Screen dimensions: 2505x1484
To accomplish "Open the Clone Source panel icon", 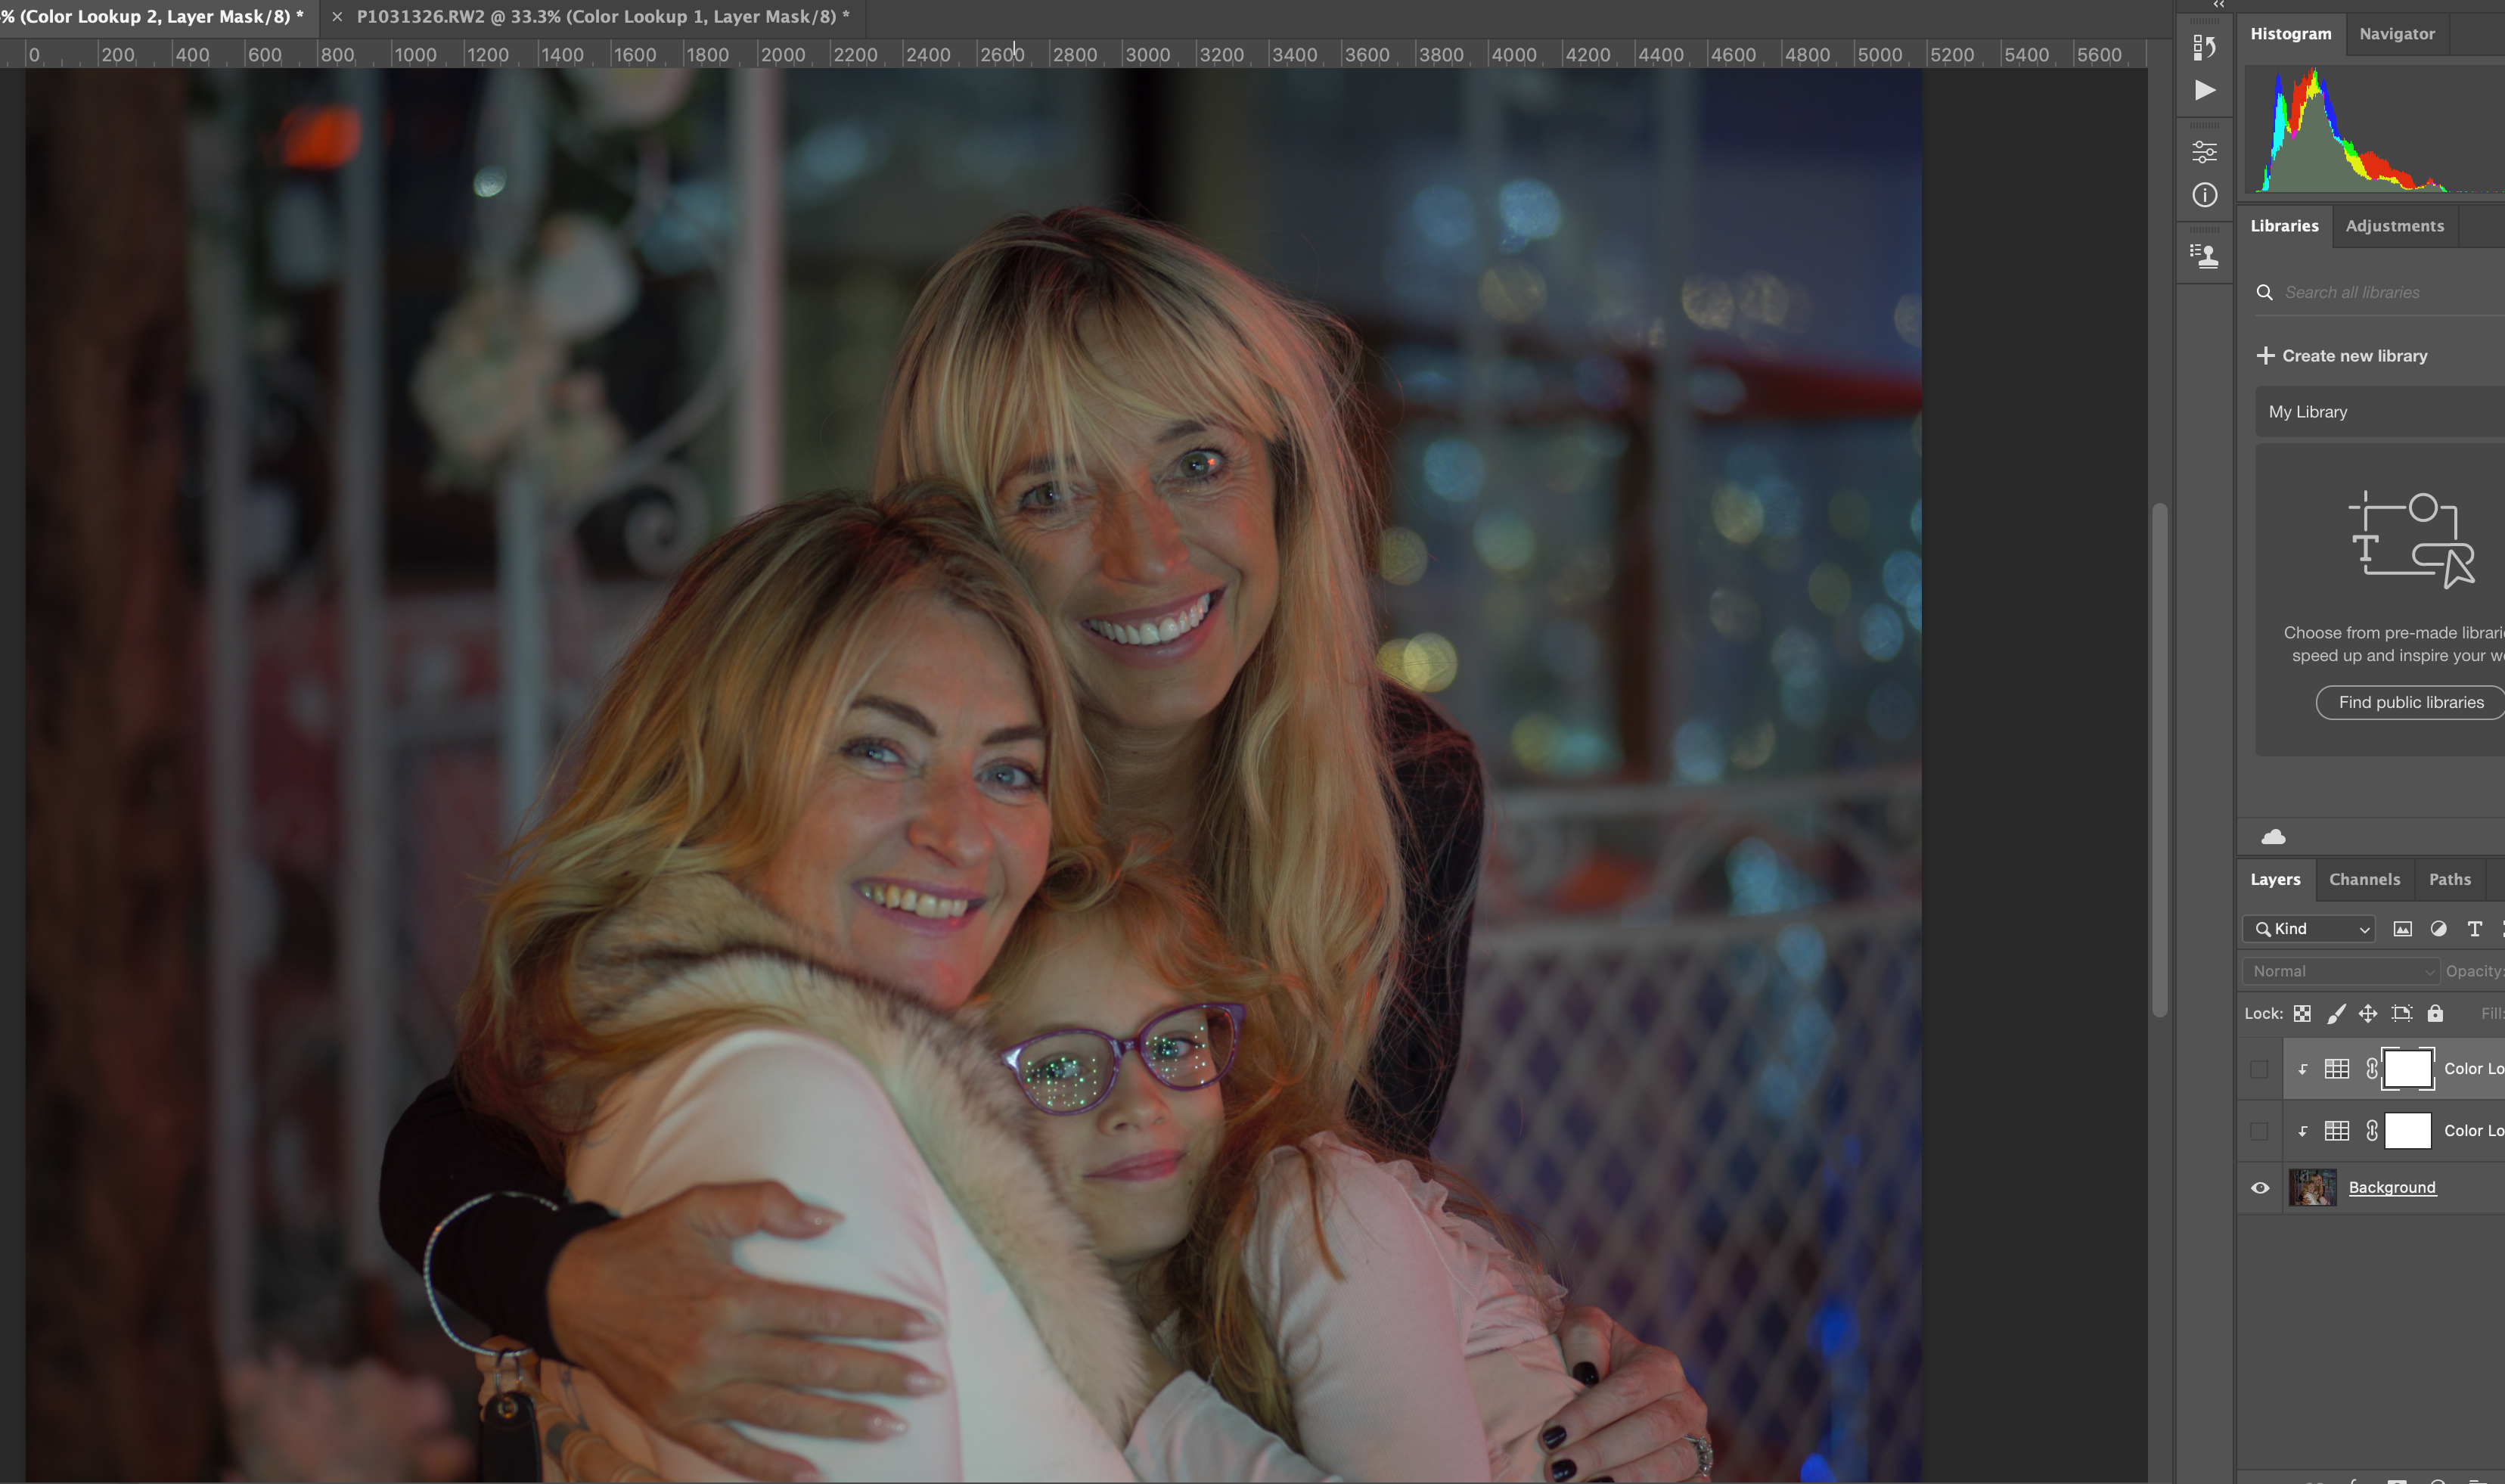I will coord(2204,256).
